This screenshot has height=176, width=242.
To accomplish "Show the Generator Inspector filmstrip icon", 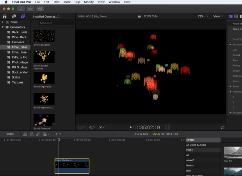I will (236, 16).
